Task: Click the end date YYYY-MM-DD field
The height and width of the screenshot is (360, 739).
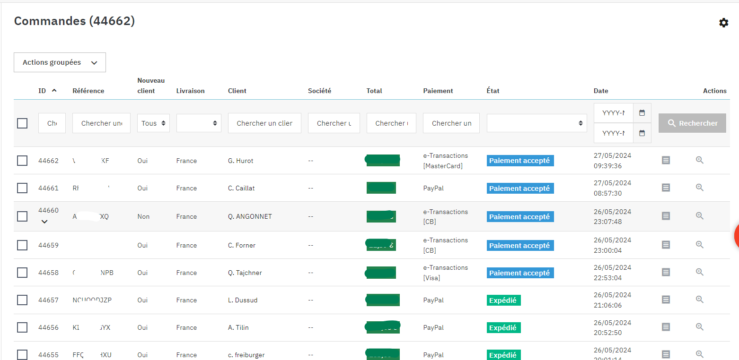Action: tap(614, 133)
